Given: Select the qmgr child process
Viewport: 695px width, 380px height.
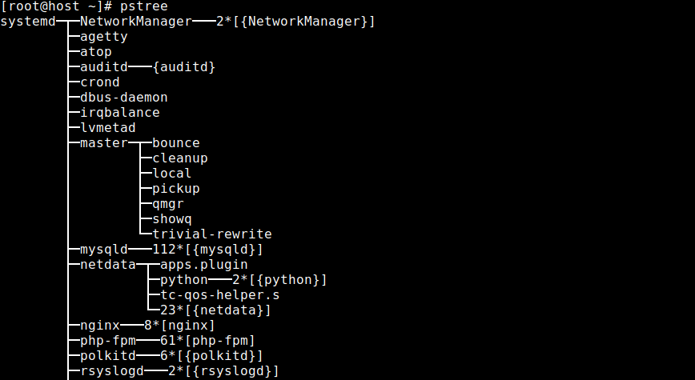Looking at the screenshot, I should 168,204.
